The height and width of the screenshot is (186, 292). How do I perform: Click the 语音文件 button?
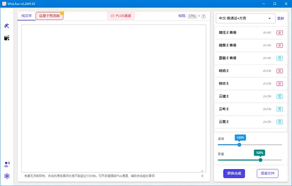point(267,173)
